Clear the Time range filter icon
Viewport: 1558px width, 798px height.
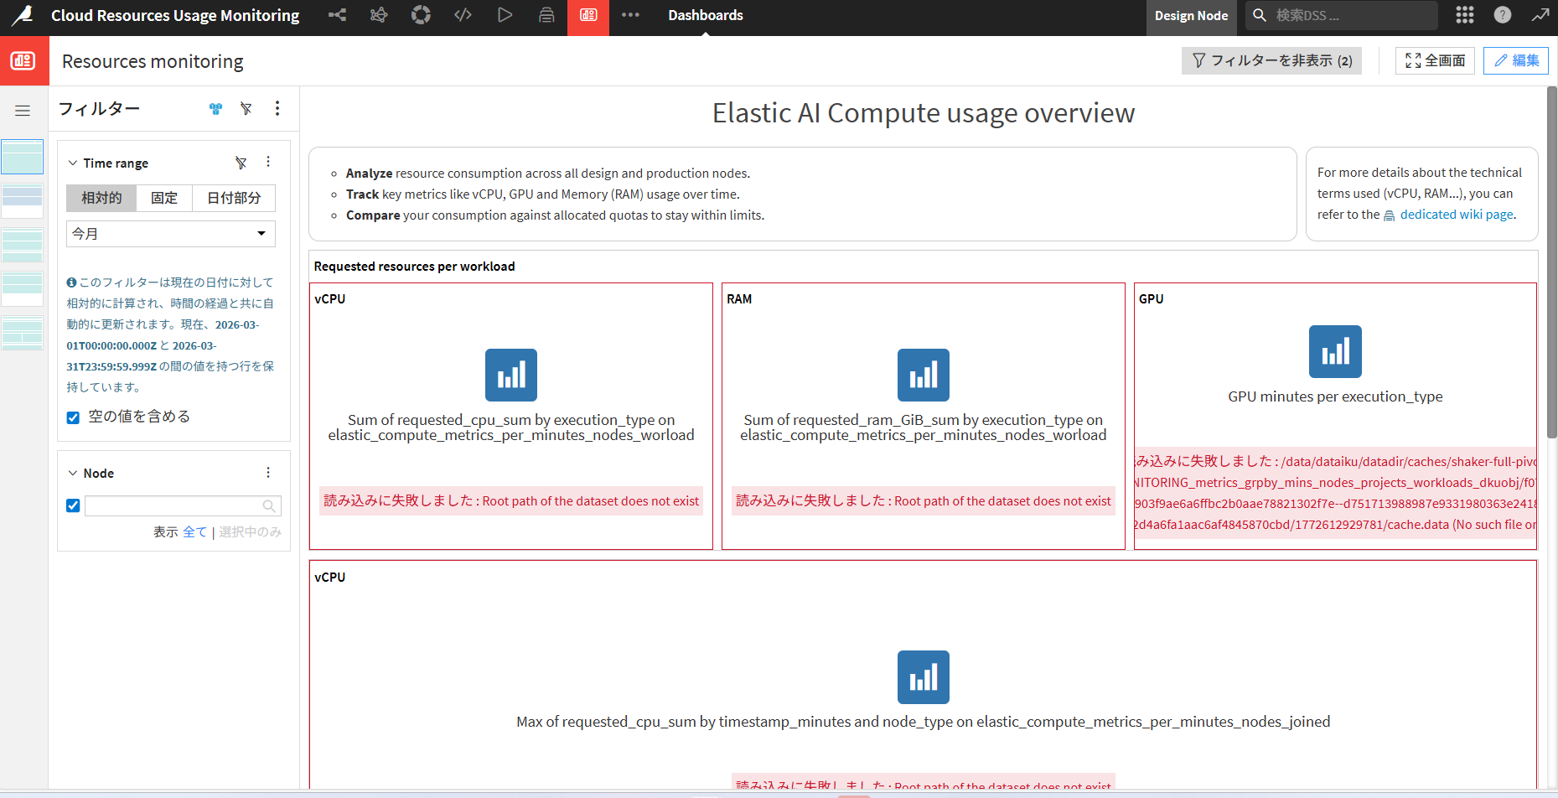pyautogui.click(x=241, y=163)
